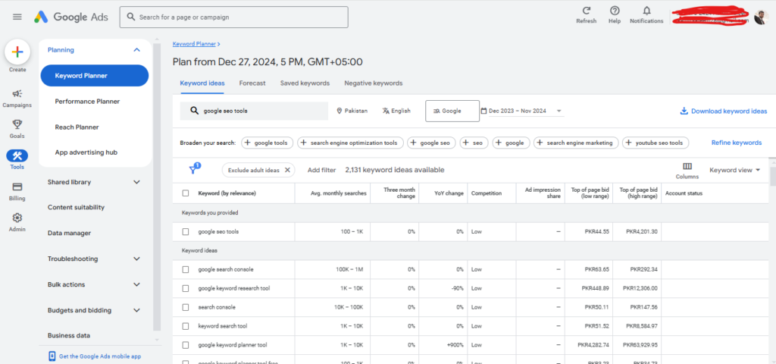
Task: Open Reach Planner
Action: click(x=77, y=127)
